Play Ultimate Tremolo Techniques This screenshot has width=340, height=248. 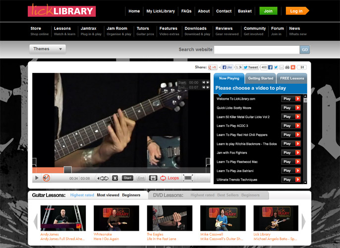[x=291, y=180]
